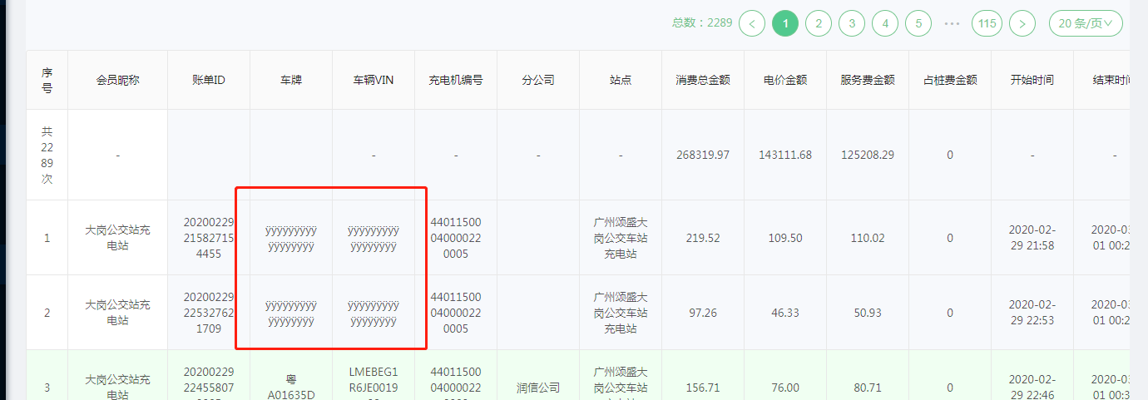Image resolution: width=1148 pixels, height=400 pixels.
Task: Jump to page 4
Action: pos(885,23)
